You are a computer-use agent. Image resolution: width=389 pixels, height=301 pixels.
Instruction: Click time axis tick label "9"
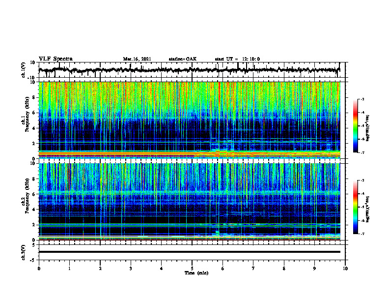click(314, 269)
